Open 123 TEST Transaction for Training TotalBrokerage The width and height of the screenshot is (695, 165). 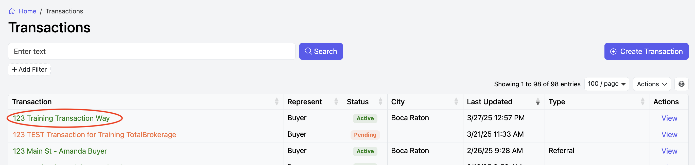click(x=94, y=135)
